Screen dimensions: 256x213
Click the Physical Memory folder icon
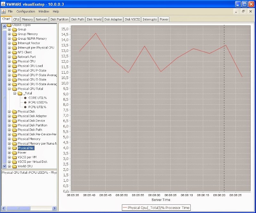14,139
